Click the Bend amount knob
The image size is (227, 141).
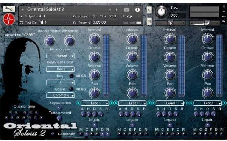pyautogui.click(x=50, y=41)
